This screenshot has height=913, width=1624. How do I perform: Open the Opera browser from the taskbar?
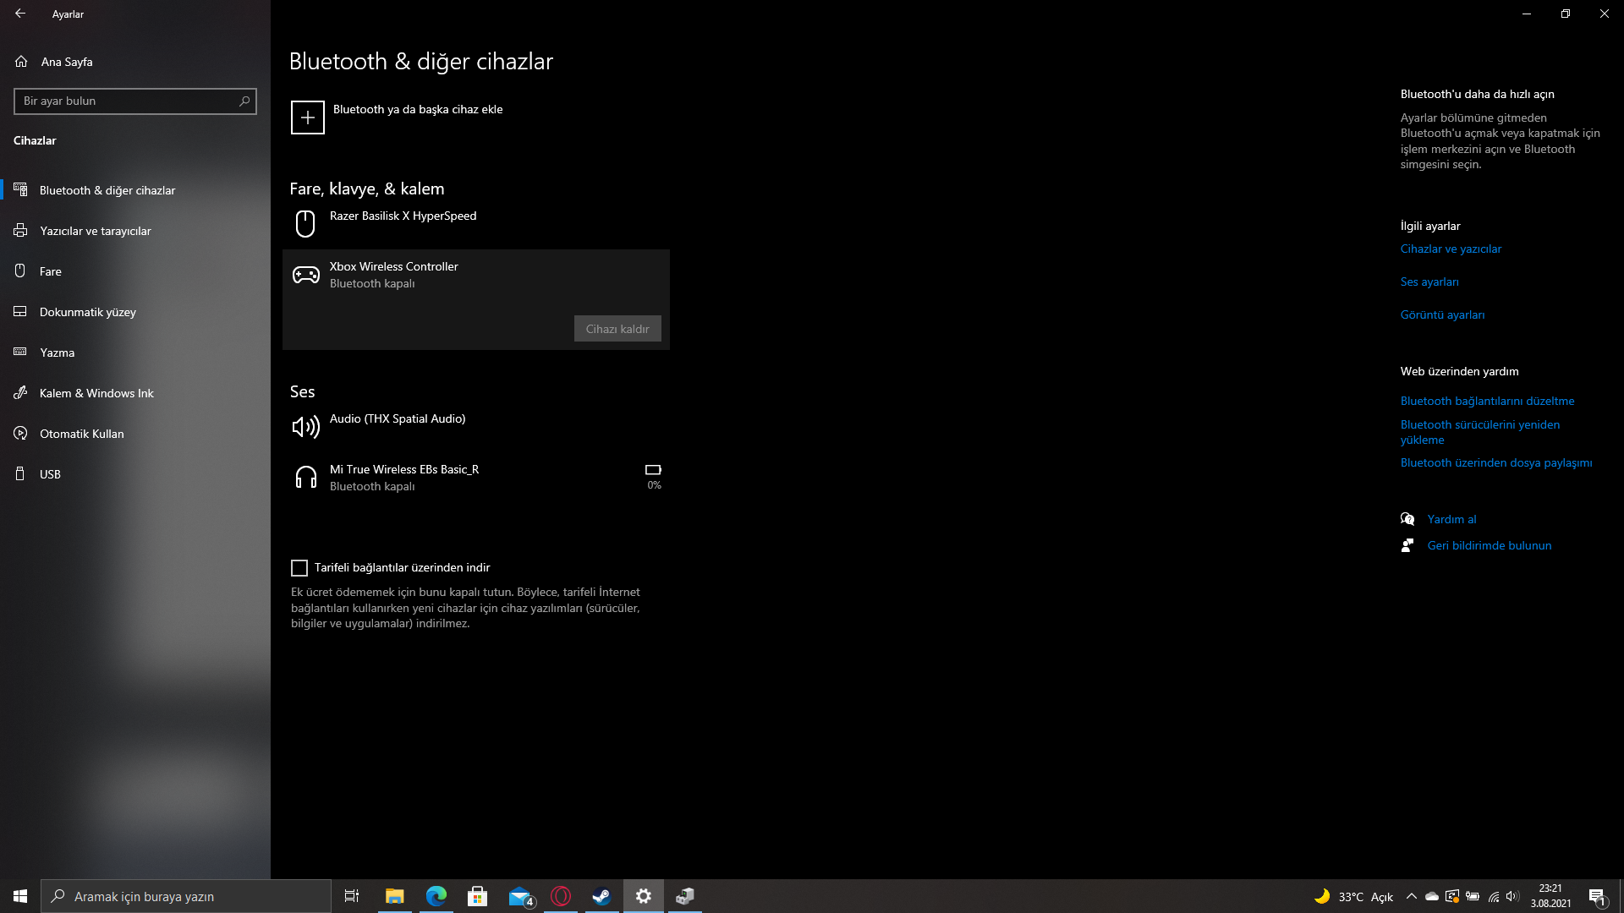(561, 896)
